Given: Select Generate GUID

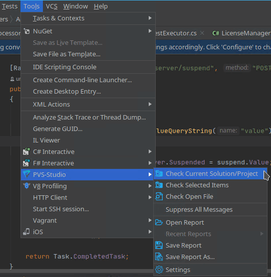Looking at the screenshot, I should (88, 129).
